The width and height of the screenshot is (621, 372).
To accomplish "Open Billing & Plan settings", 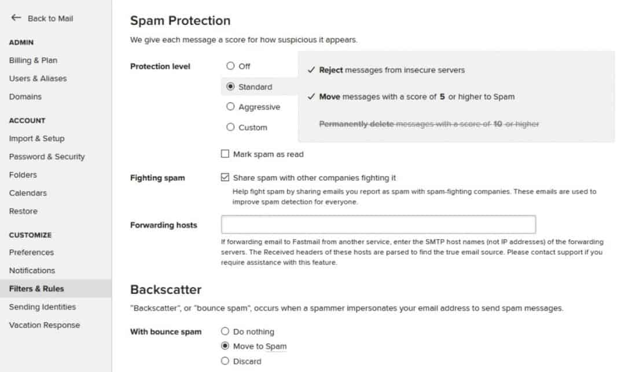I will 33,60.
